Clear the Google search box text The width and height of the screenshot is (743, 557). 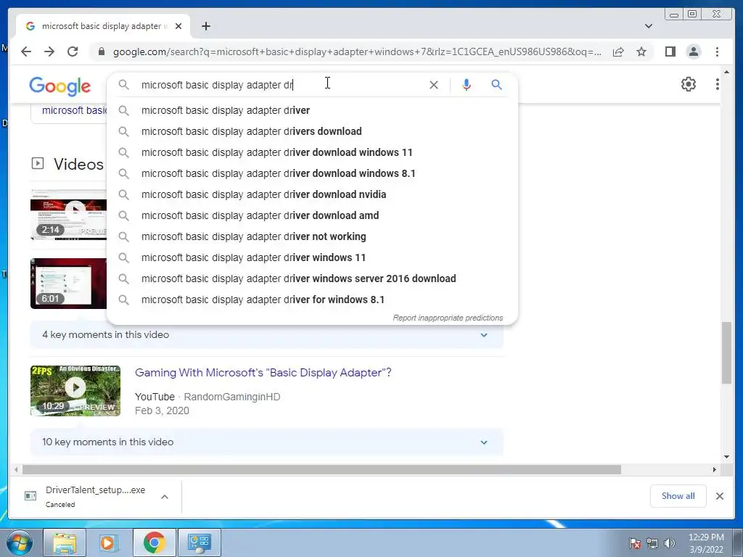(434, 85)
